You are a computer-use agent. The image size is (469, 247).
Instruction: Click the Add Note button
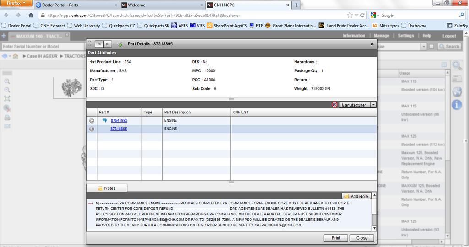click(356, 196)
